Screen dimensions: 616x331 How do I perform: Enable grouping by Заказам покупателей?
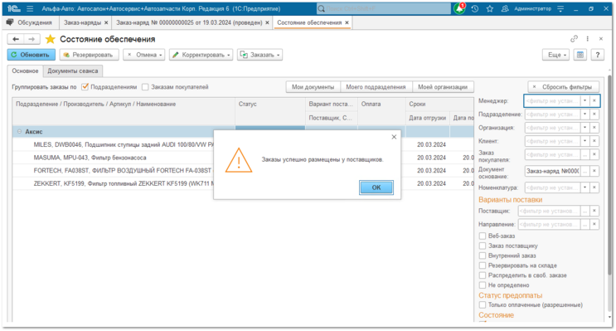(145, 87)
